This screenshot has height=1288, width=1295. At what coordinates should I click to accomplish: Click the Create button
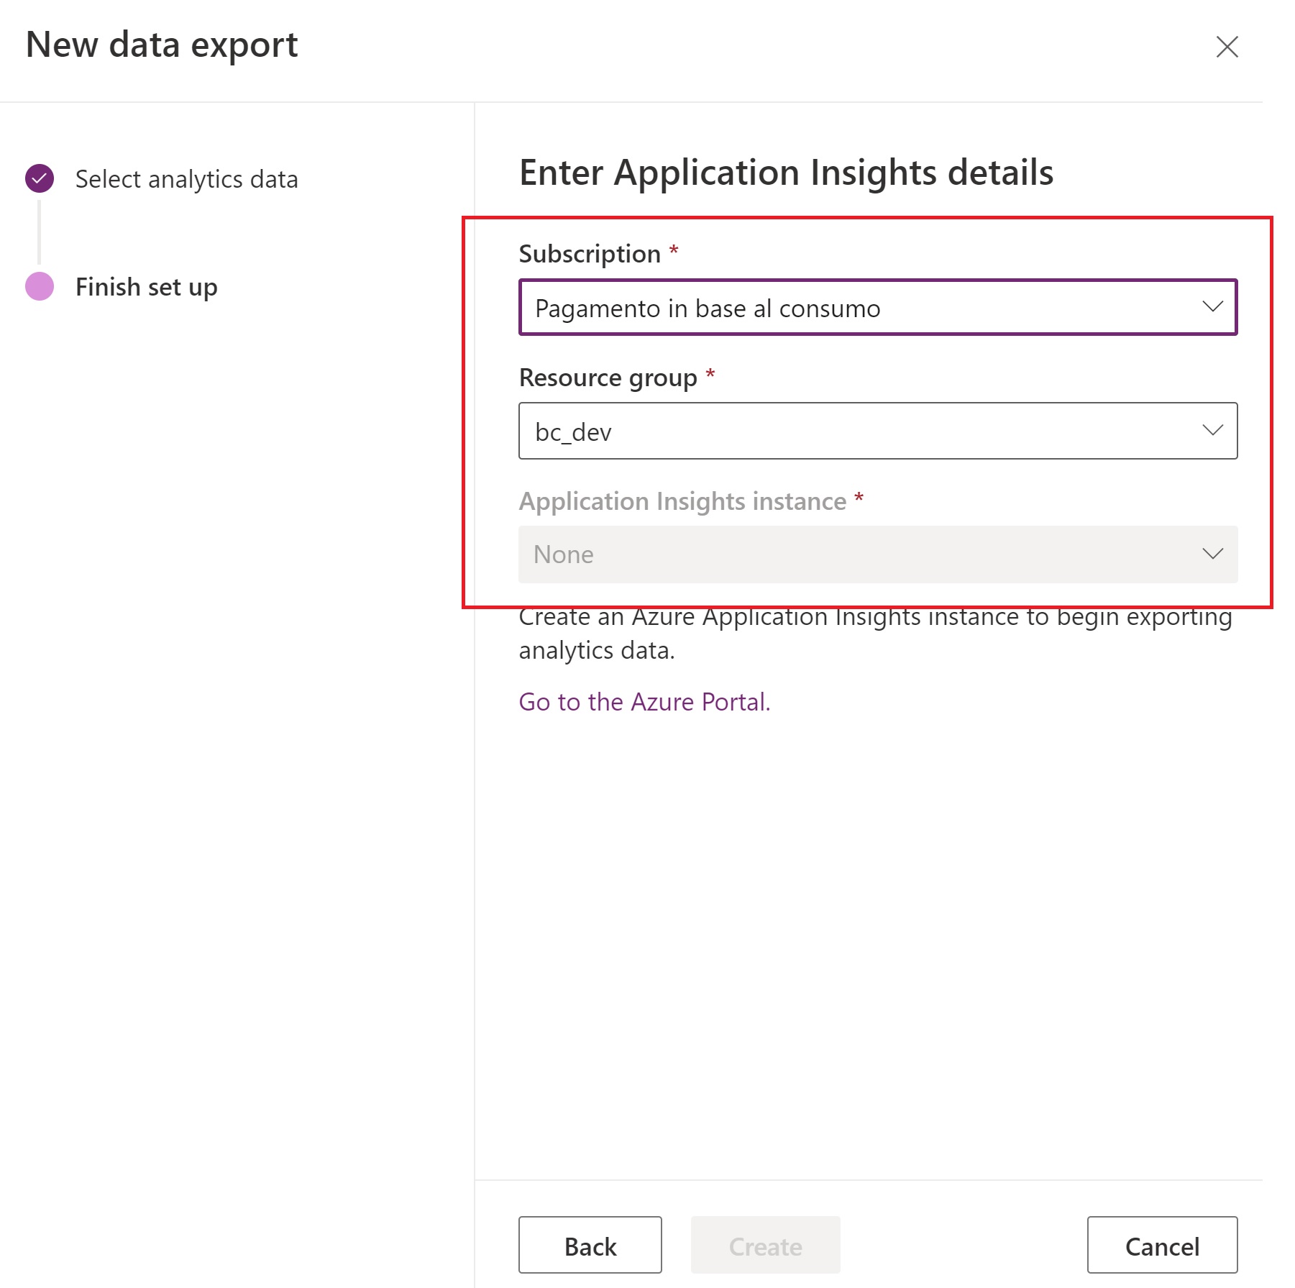[765, 1246]
